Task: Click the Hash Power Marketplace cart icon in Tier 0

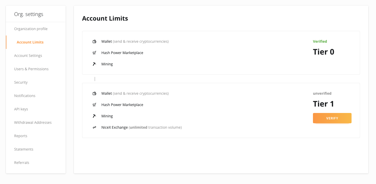Action: [x=94, y=52]
